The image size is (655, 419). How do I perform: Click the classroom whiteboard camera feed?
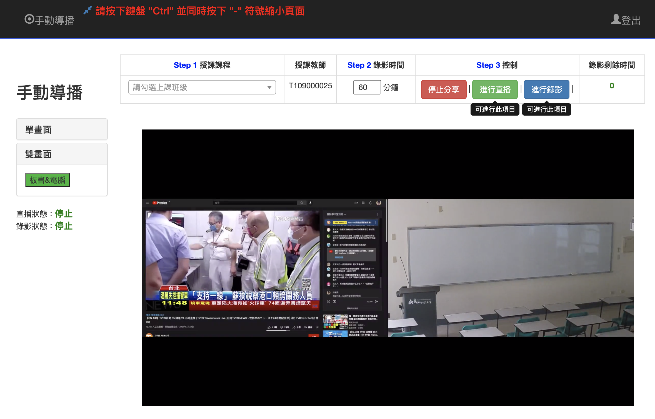[511, 268]
